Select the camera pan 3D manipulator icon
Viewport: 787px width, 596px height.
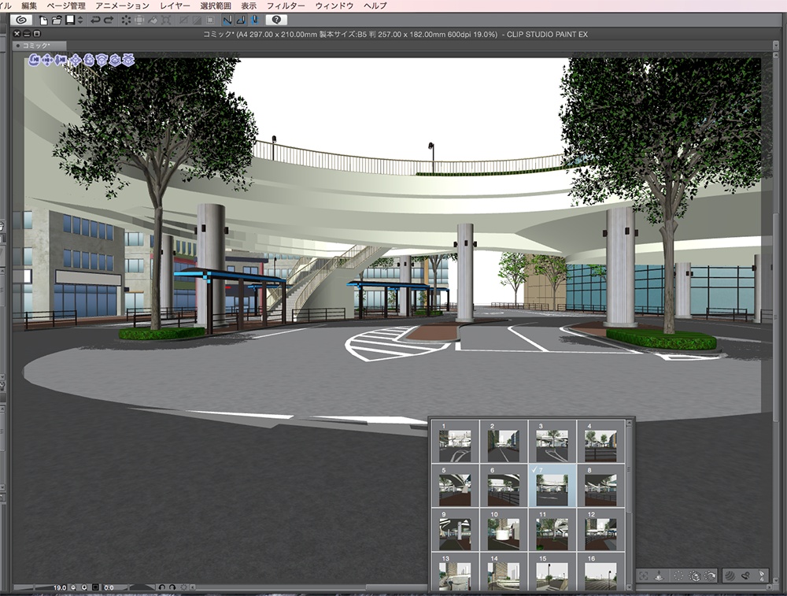pos(47,61)
